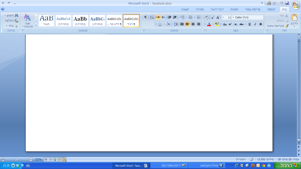
Task: Click the הדבק (Paste) button
Action: click(x=294, y=21)
